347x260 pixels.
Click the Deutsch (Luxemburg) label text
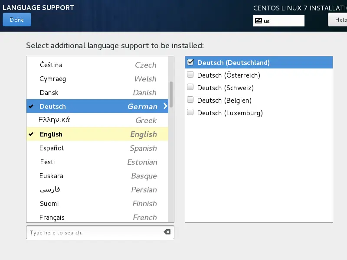coord(230,113)
